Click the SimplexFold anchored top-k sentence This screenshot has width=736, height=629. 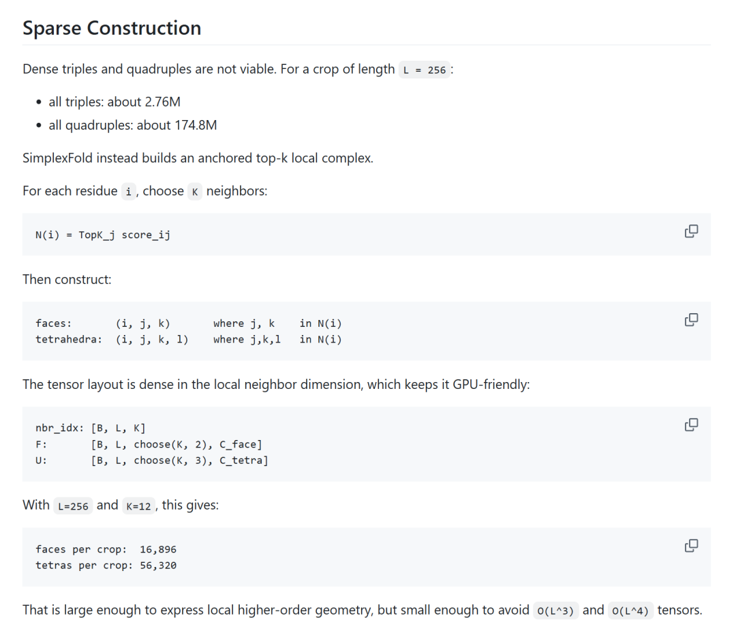tap(198, 158)
